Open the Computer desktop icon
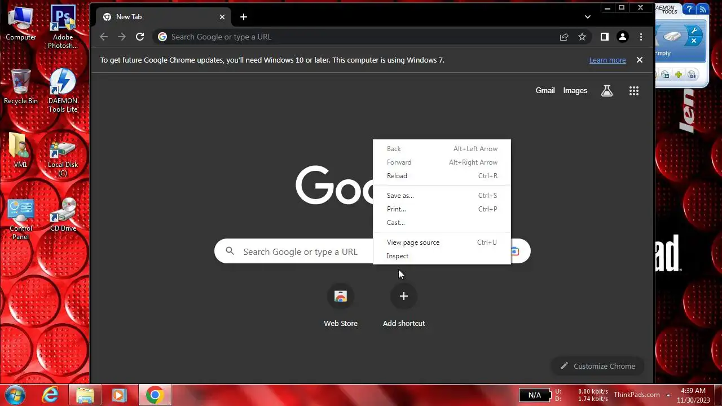 (21, 24)
